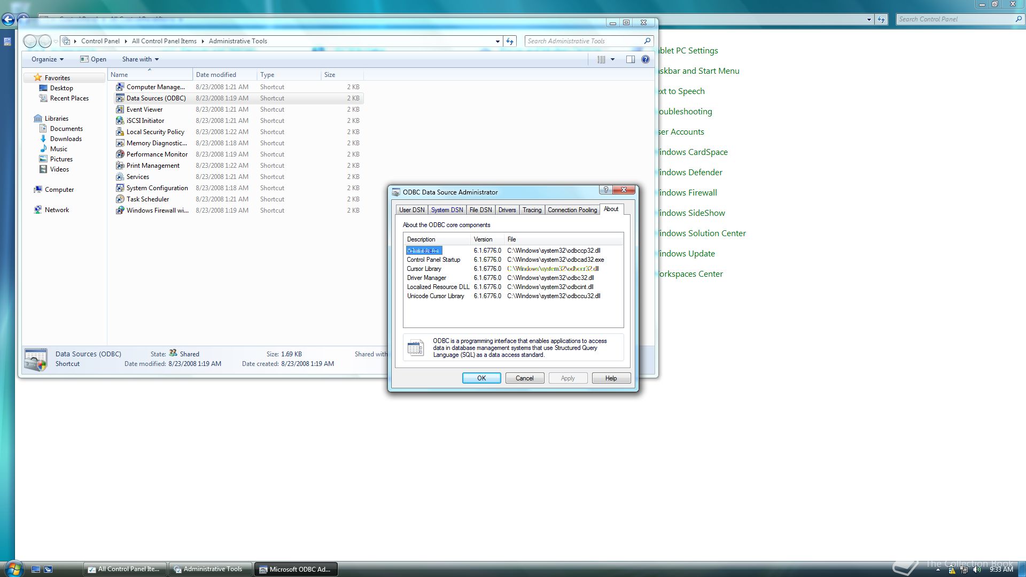This screenshot has height=577, width=1026.
Task: Select Network in navigation pane
Action: 57,210
